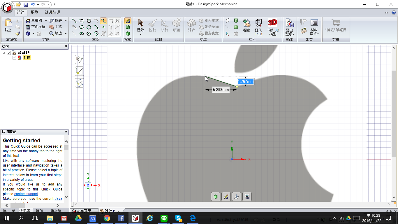Viewport: 398px width, 224px height.
Task: Click the Plan view (正面視圖) button
Action: [36, 27]
